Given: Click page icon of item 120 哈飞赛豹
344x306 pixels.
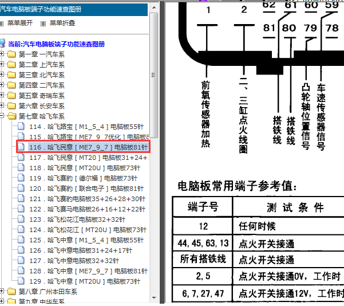Looking at the screenshot, I should coord(21,188).
